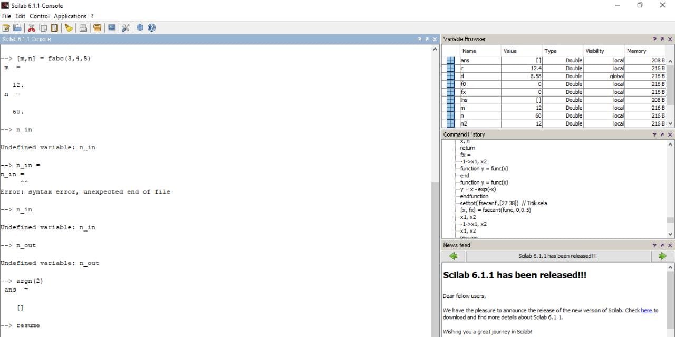Open the ? help menu
The image size is (675, 337).
point(92,16)
